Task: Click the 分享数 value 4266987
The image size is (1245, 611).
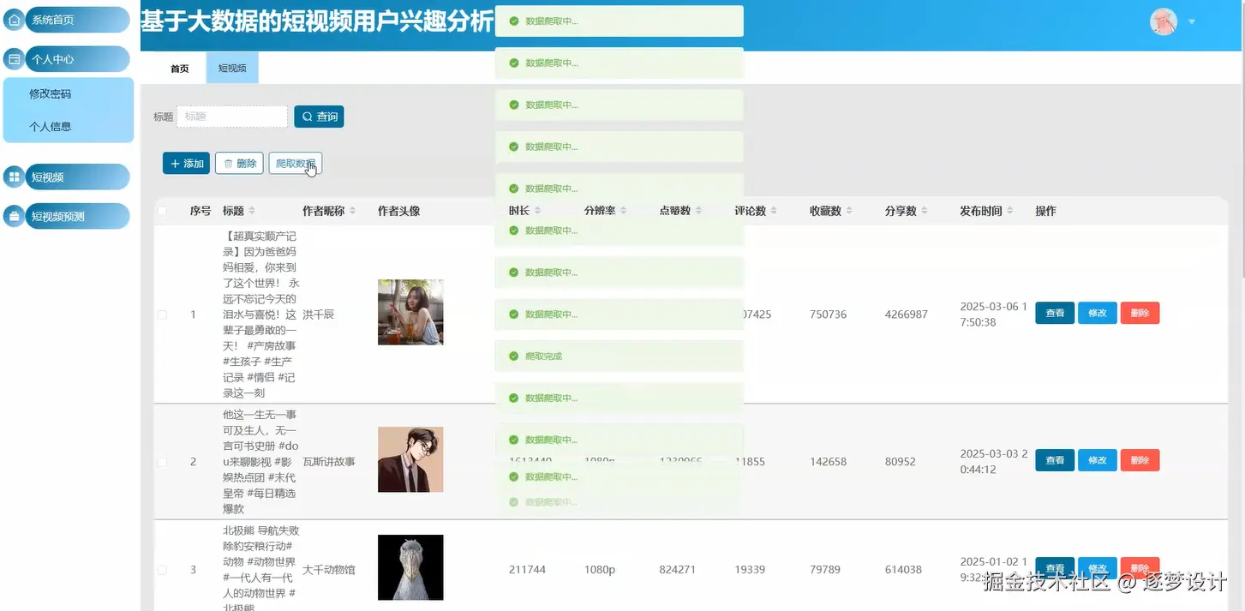Action: 907,314
